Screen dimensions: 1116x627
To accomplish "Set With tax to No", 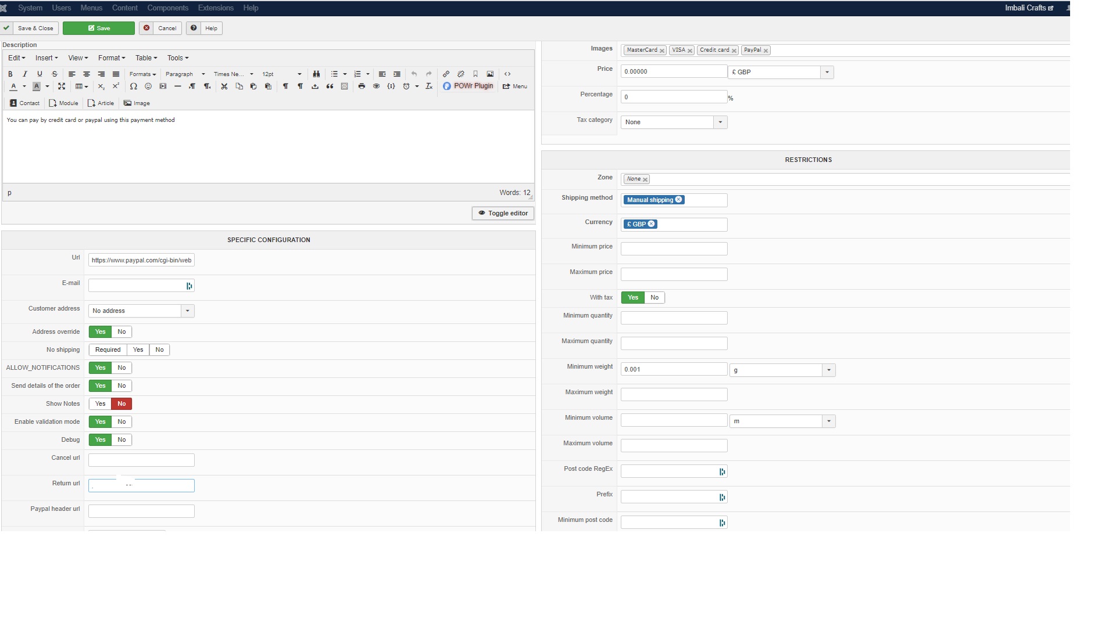I will (654, 298).
